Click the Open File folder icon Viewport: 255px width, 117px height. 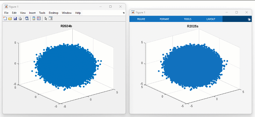(x=10, y=18)
